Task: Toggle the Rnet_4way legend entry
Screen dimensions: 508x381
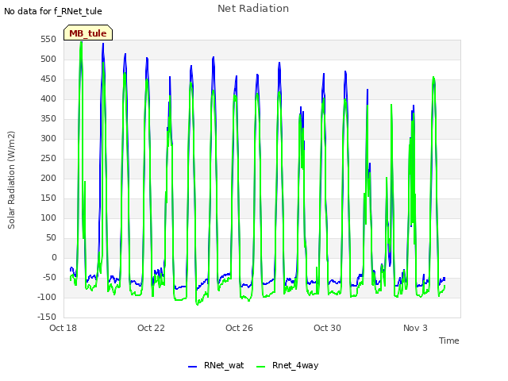Action: coord(287,366)
